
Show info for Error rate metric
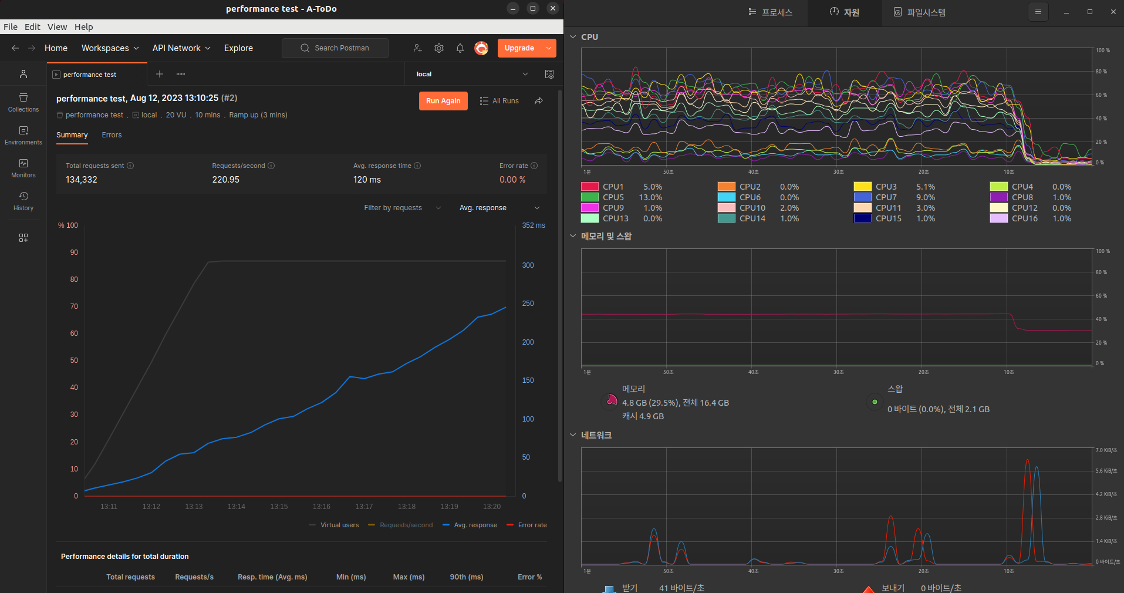click(x=534, y=166)
